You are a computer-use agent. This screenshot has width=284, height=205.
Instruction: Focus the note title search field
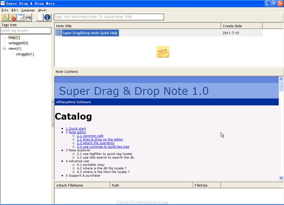(x=109, y=17)
